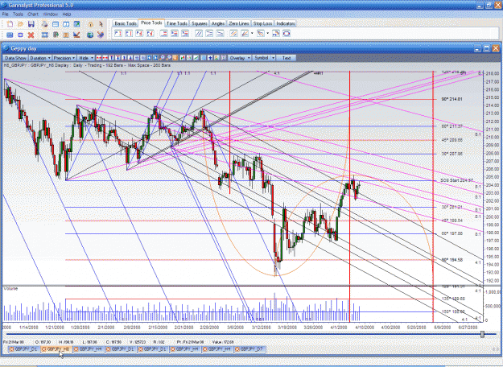Click the vertical split window layout icon
This screenshot has width=503, height=367.
tap(66, 24)
